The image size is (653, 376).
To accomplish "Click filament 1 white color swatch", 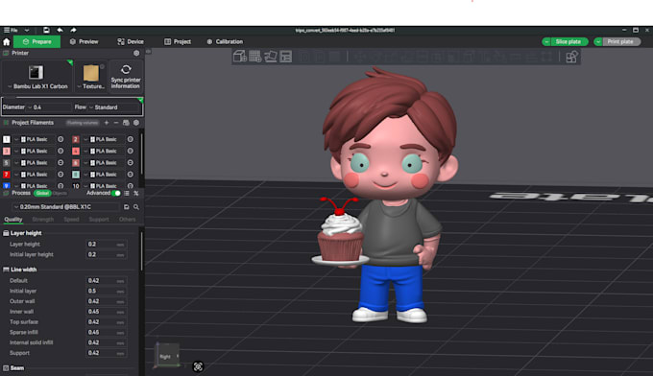I will [x=7, y=139].
